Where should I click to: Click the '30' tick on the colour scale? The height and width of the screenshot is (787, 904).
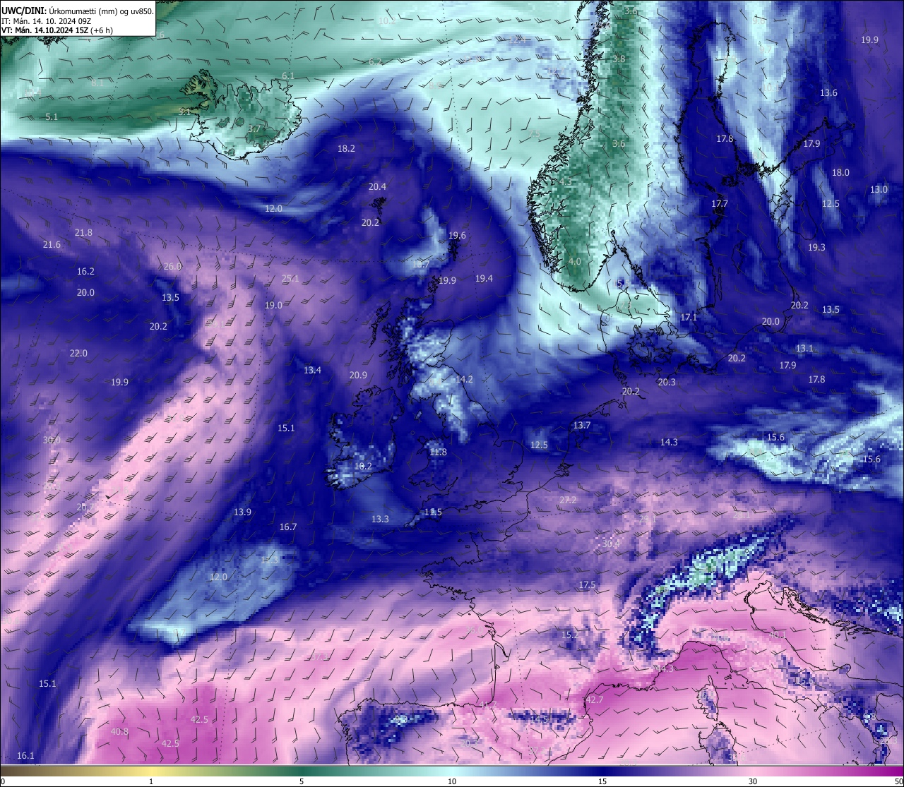(753, 781)
